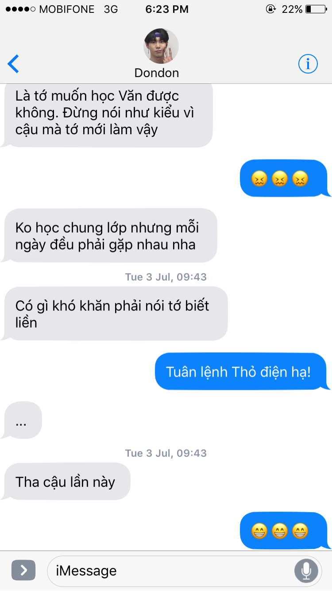Tap the battery icon in status bar

tap(315, 9)
